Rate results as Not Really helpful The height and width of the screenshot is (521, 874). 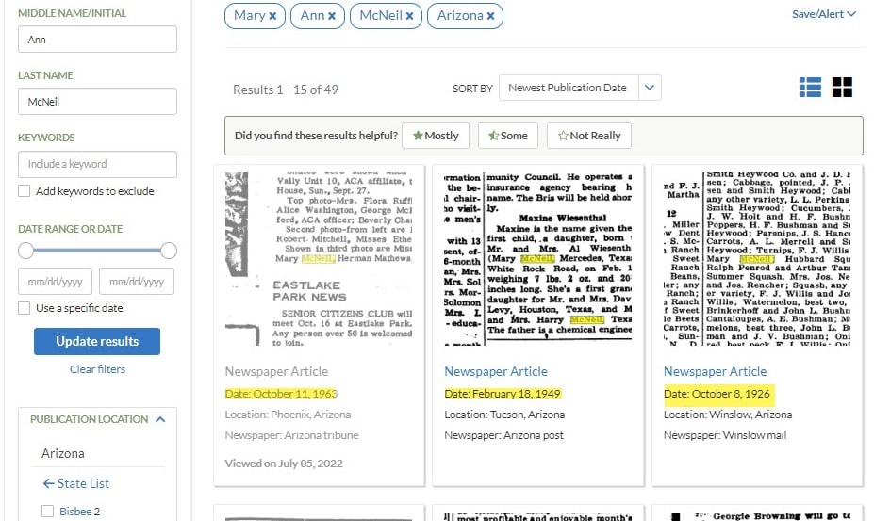pos(589,136)
